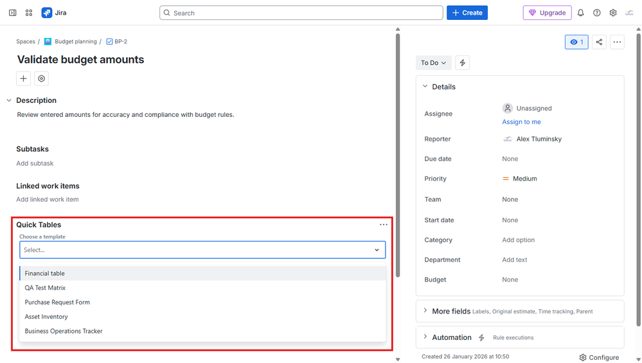The width and height of the screenshot is (642, 363).
Task: Expand the Automation section
Action: pos(425,337)
